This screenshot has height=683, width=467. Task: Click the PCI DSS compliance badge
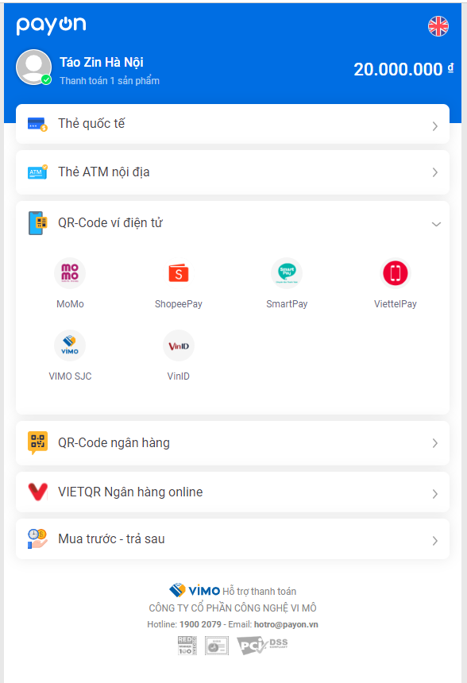262,646
